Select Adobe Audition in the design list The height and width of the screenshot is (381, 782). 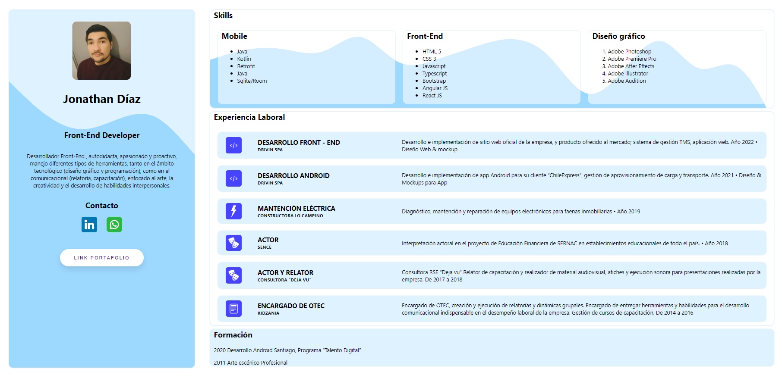click(x=627, y=81)
